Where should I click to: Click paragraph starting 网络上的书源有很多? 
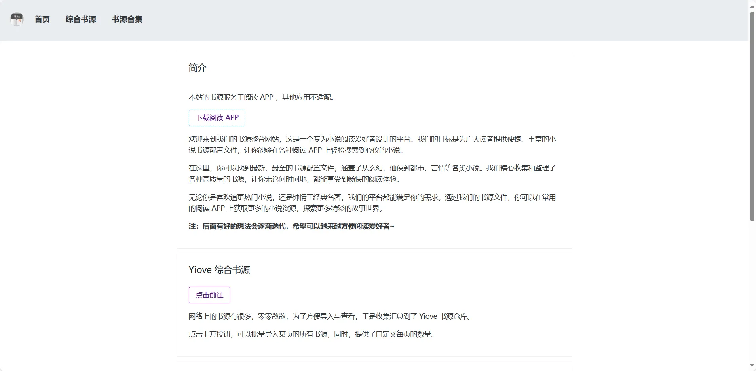pos(331,316)
